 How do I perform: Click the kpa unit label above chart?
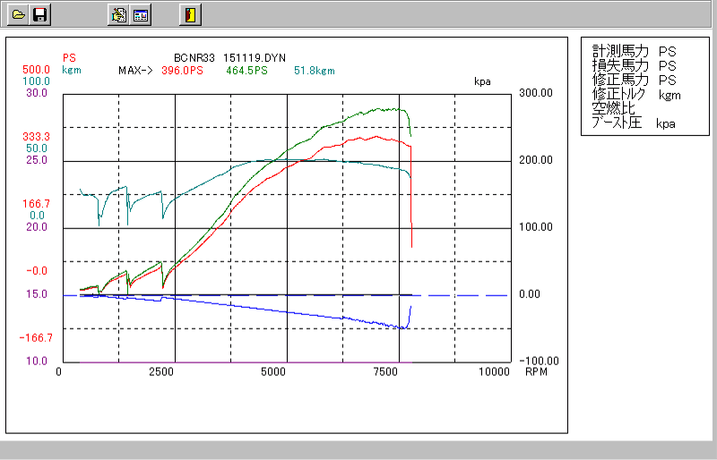[x=484, y=81]
